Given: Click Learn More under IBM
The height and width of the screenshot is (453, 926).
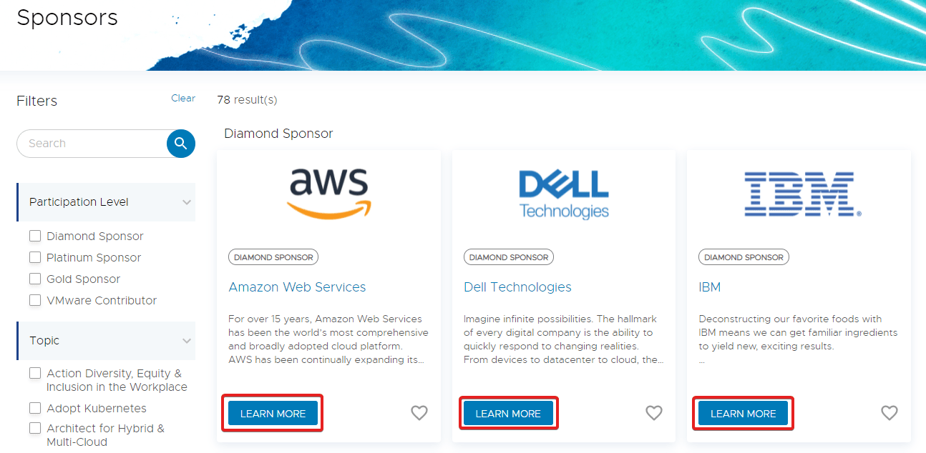Looking at the screenshot, I should tap(743, 414).
